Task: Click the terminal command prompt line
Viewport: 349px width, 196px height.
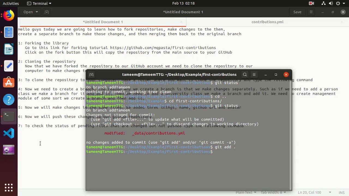Action: (x=149, y=152)
